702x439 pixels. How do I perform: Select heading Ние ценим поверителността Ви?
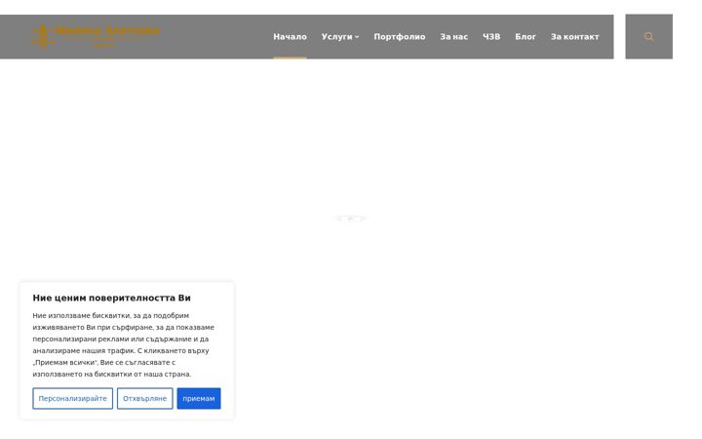point(111,298)
